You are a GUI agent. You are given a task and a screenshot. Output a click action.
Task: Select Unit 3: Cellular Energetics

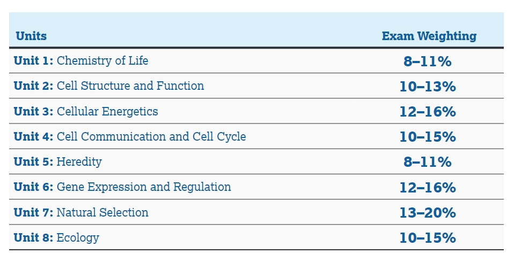(86, 111)
